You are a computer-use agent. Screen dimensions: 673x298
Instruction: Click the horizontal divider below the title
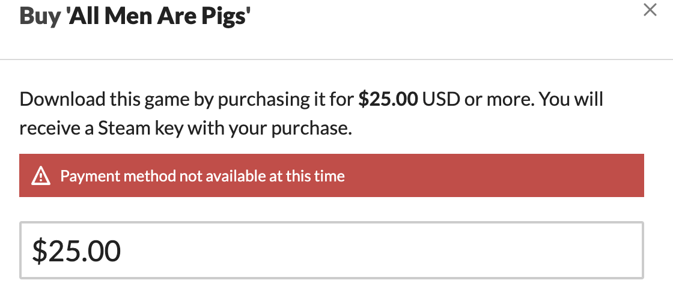click(336, 59)
